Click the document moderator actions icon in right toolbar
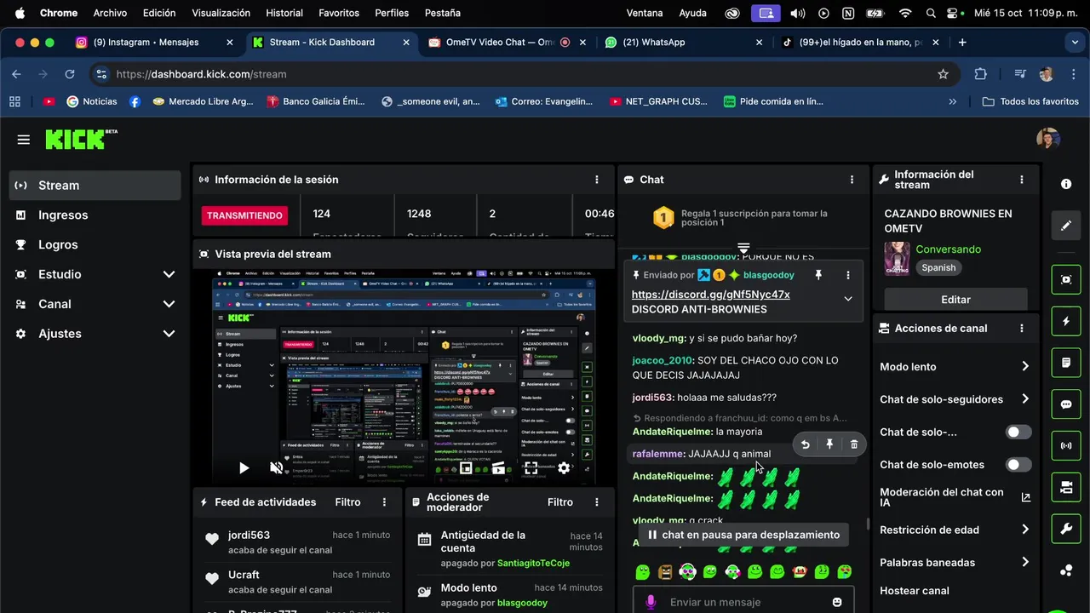The image size is (1090, 613). (x=1066, y=363)
